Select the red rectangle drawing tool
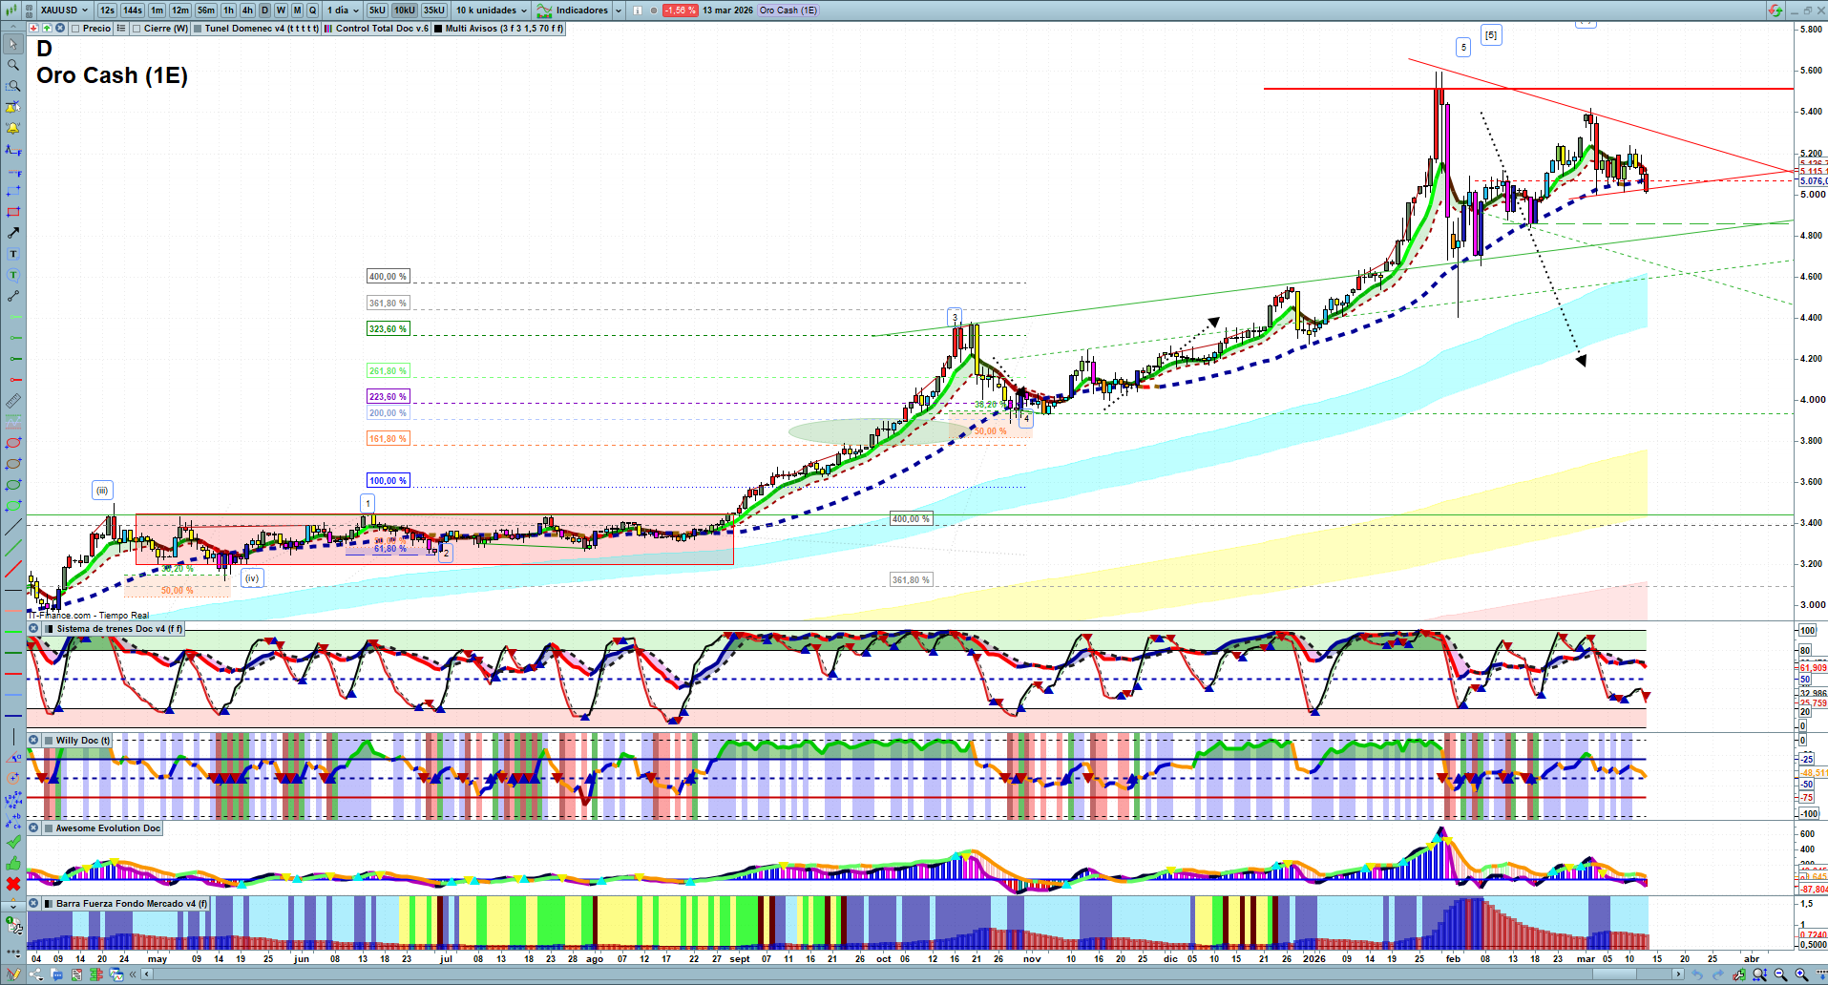Viewport: 1828px width, 985px height. [13, 212]
